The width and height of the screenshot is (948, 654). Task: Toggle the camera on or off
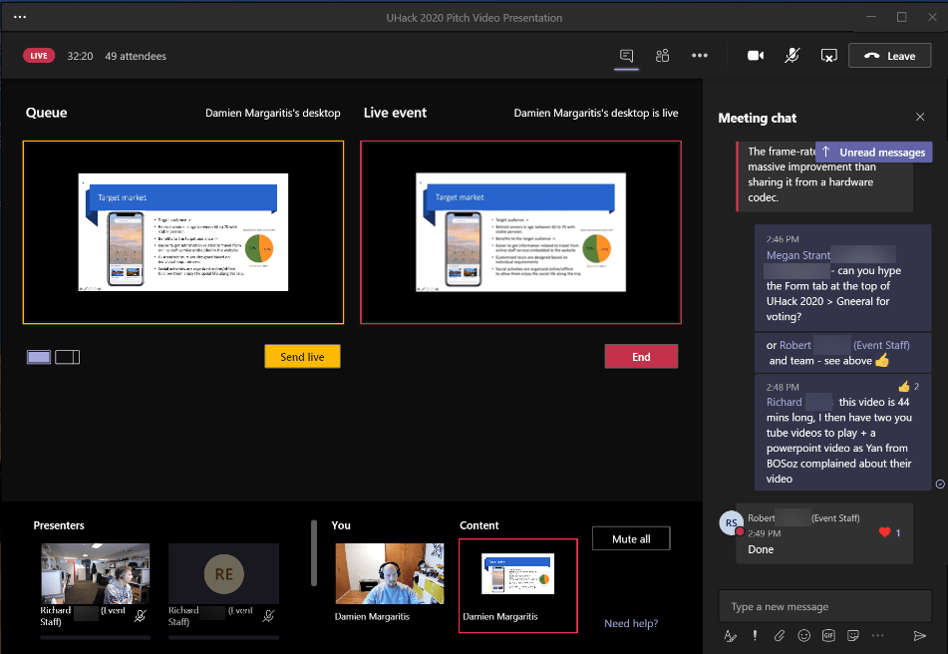756,56
